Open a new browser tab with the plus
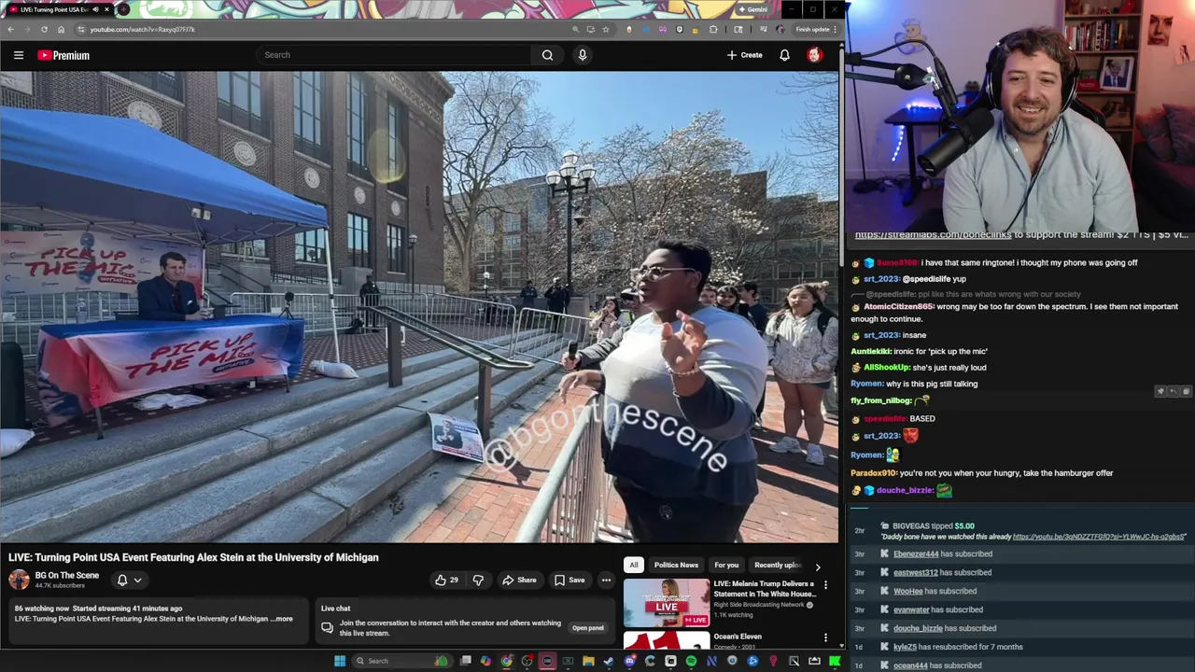Viewport: 1195px width, 672px height. tap(122, 9)
